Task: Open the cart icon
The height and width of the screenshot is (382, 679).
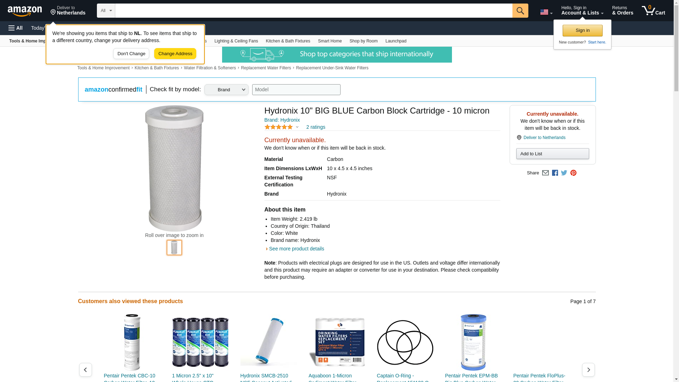Action: point(654,11)
